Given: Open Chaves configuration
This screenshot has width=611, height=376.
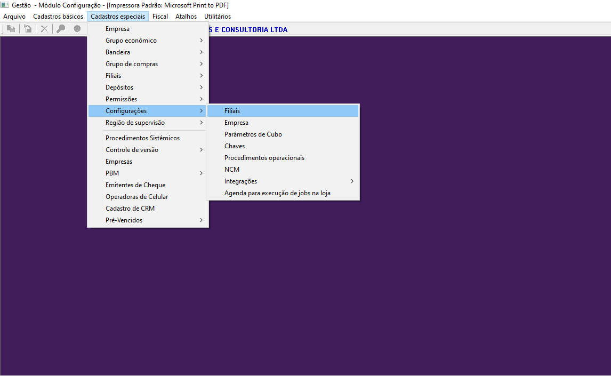Looking at the screenshot, I should 283,146.
